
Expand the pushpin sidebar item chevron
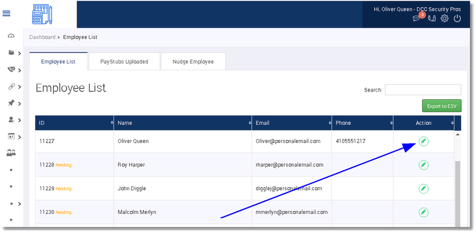19,104
